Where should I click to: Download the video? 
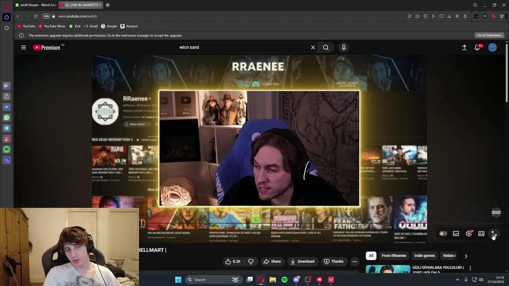coord(302,261)
